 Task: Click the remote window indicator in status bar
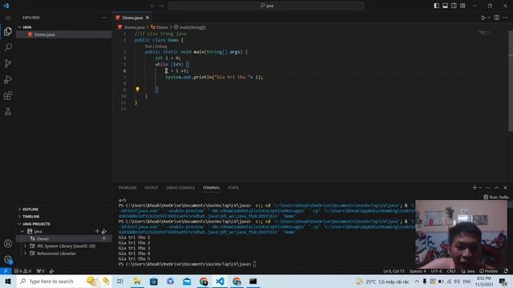tap(6, 271)
